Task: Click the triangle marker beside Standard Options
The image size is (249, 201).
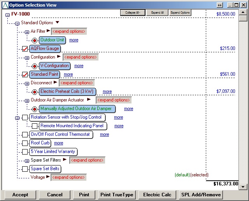Action: (57, 23)
